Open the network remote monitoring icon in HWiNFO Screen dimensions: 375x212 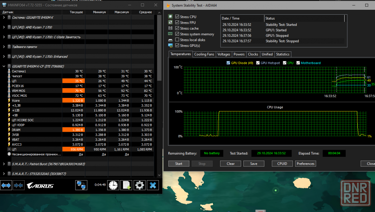(81, 185)
